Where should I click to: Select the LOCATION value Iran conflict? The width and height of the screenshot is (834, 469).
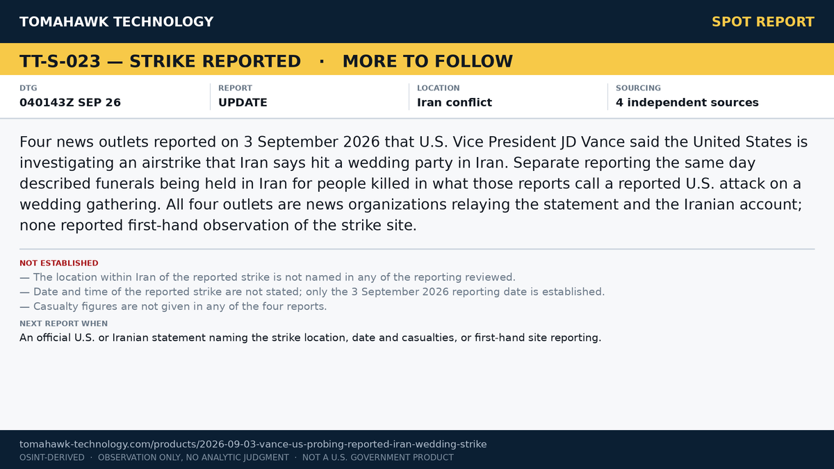coord(455,102)
